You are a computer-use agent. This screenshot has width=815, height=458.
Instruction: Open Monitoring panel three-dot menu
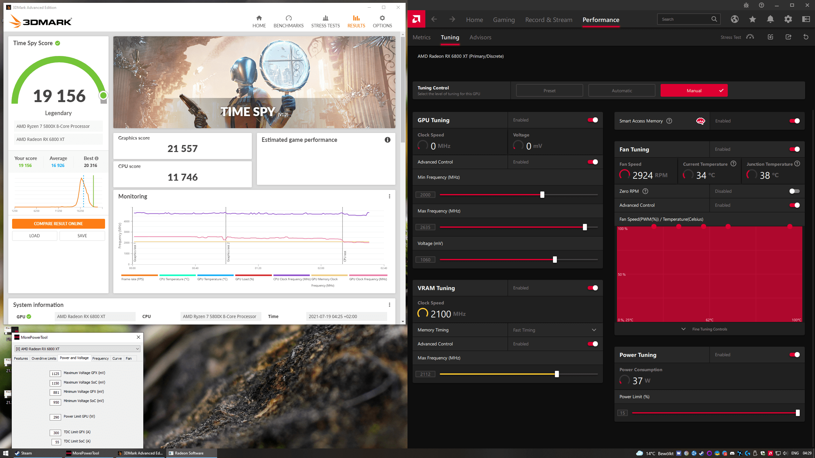coord(389,197)
